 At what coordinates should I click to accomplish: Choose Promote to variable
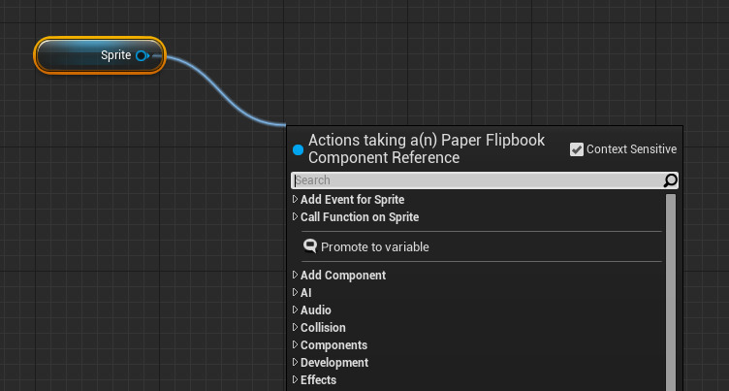click(x=374, y=247)
